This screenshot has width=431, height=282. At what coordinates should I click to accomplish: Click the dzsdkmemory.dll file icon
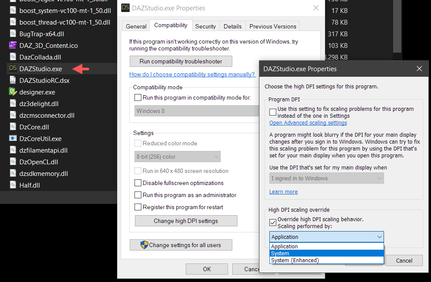13,173
